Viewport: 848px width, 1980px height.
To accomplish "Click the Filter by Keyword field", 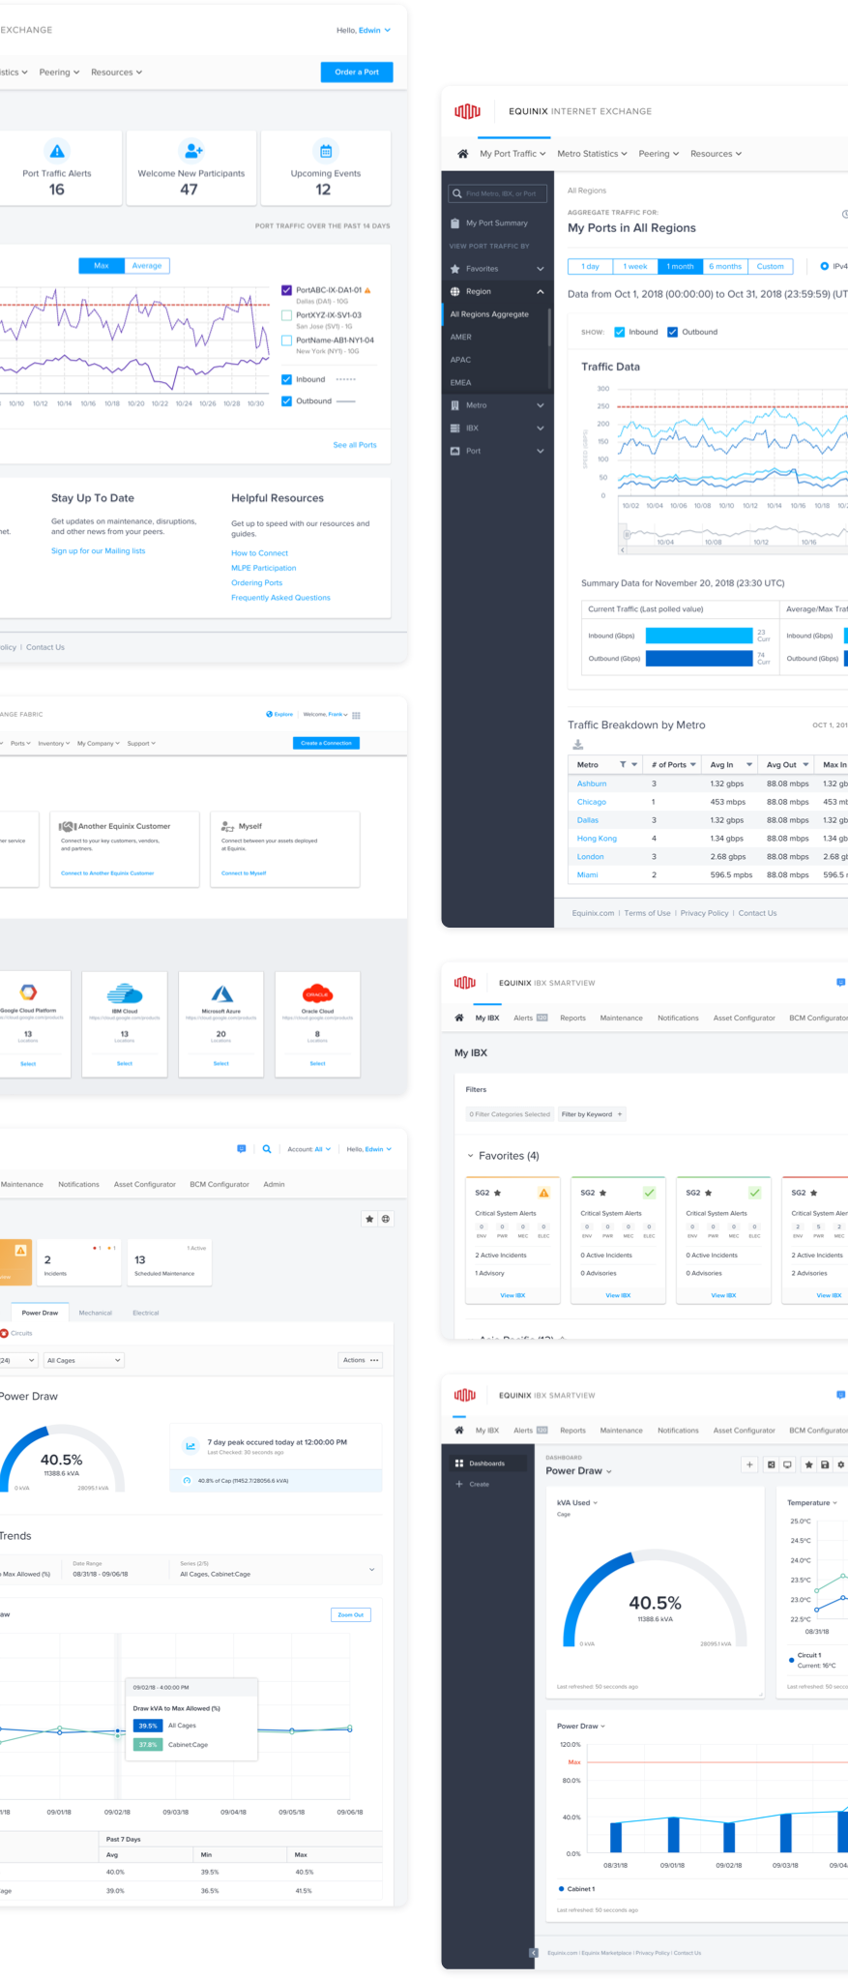I will 592,1114.
